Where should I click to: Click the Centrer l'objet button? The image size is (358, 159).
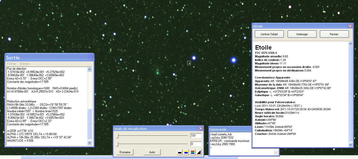point(269,34)
